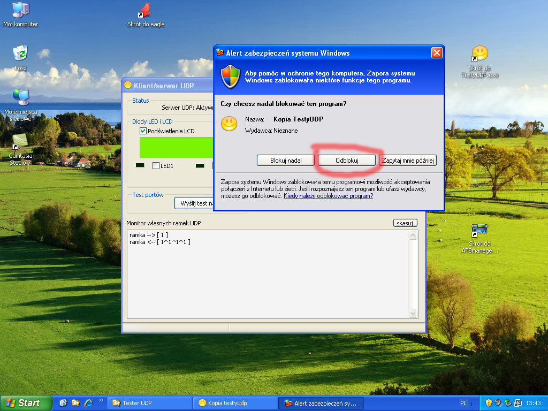Screen dimensions: 548x411
Task: Switch to Tester UDP taskbar button
Action: pos(150,403)
